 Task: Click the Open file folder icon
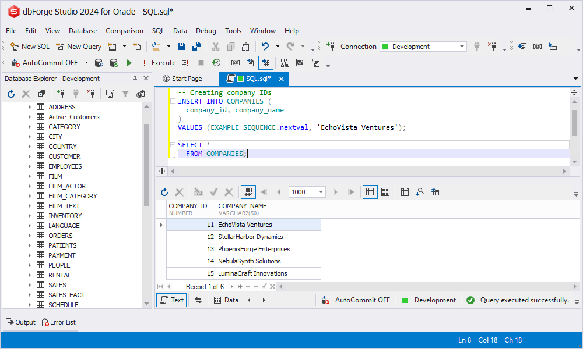(156, 47)
